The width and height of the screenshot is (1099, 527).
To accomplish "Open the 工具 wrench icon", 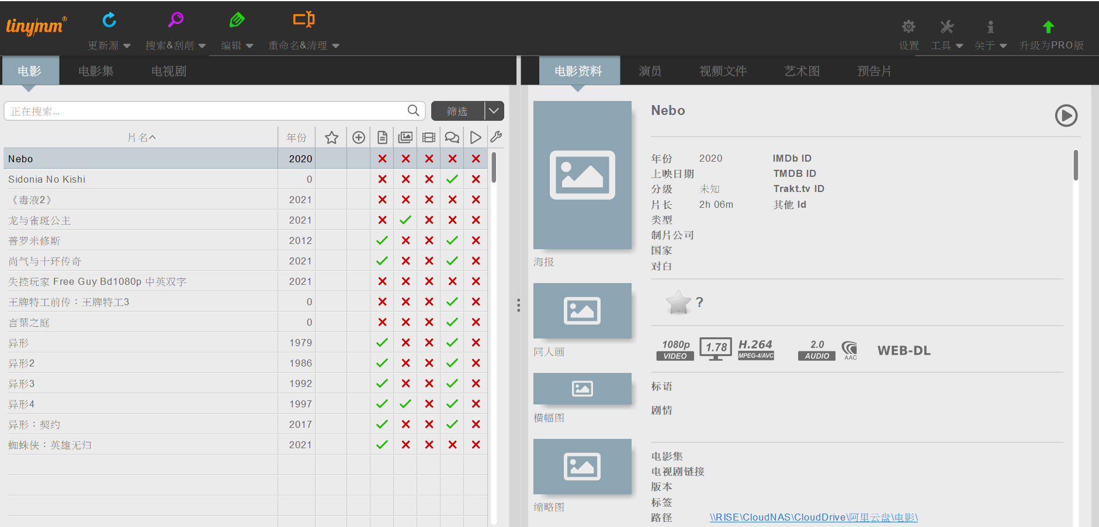I will click(947, 26).
